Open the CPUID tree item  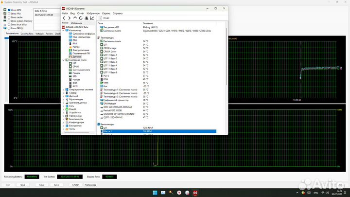point(76,67)
